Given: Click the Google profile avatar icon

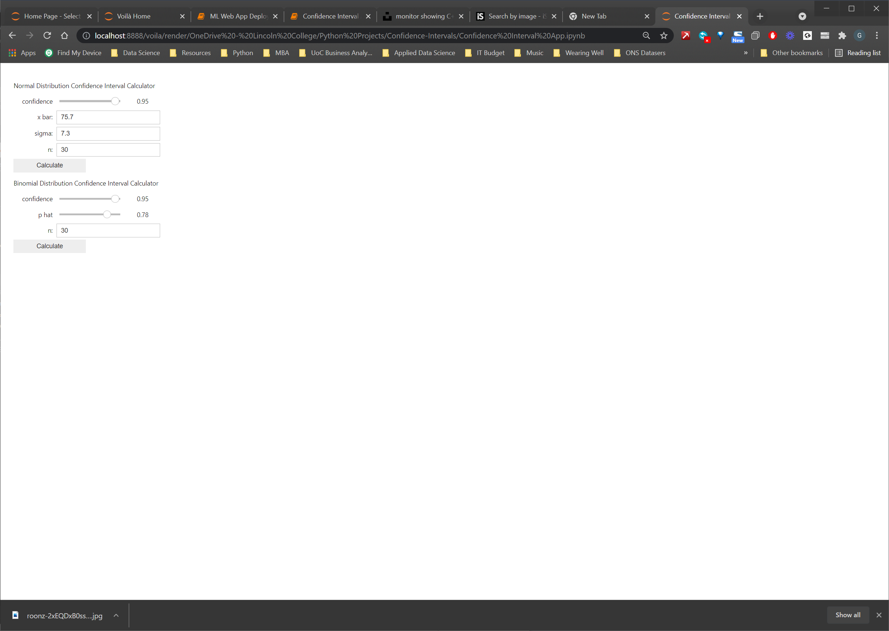Looking at the screenshot, I should point(859,36).
